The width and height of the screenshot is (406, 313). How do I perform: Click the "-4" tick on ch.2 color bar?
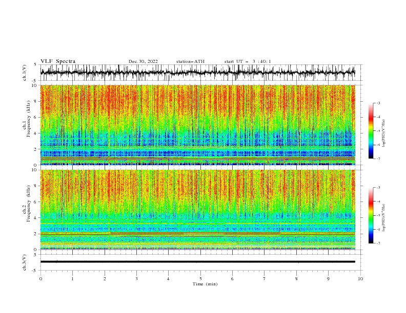(x=378, y=202)
